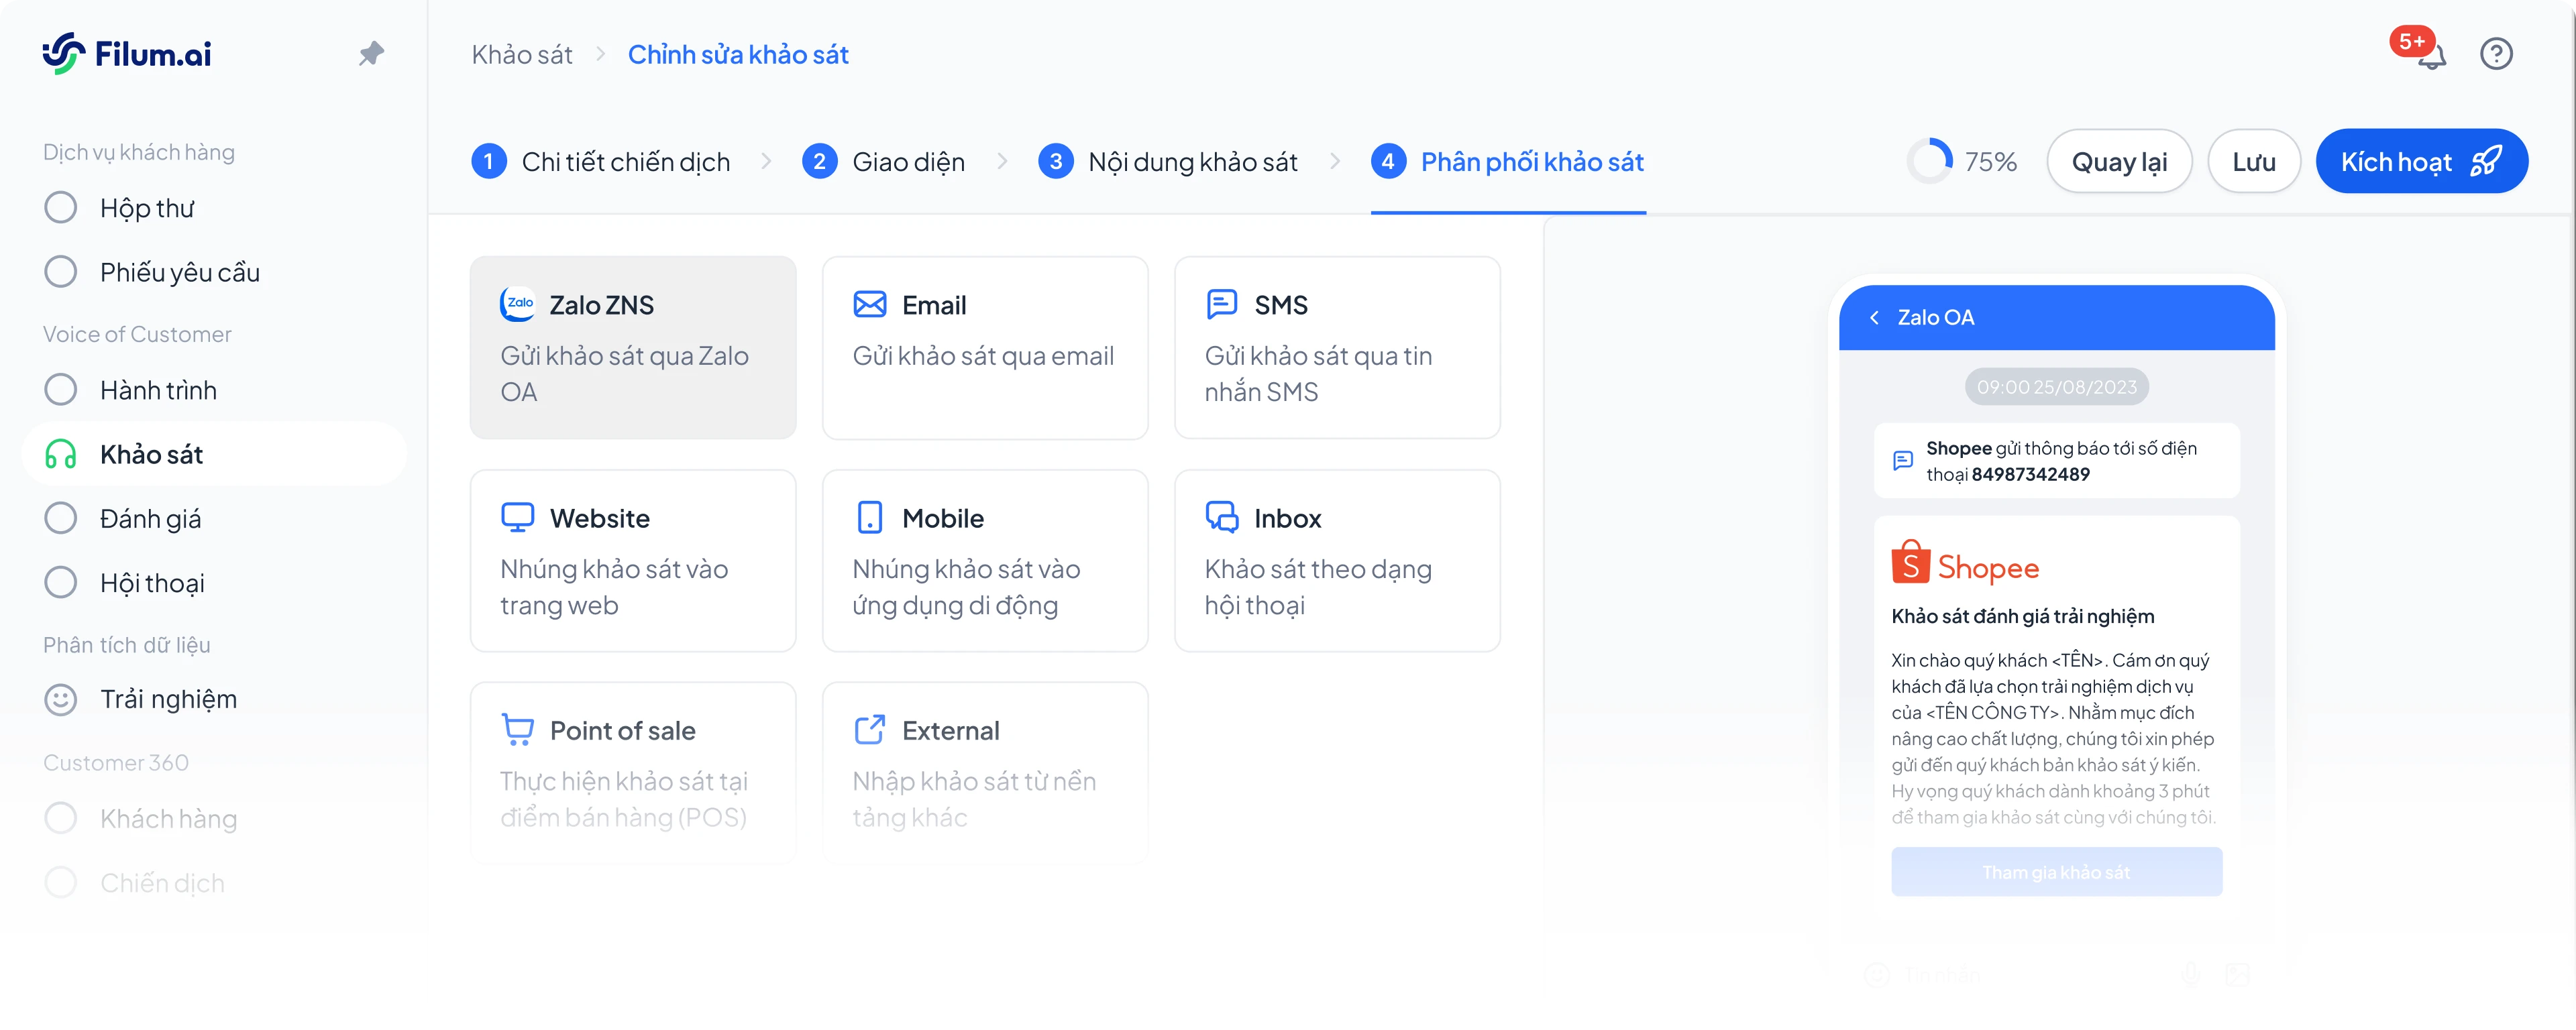Select Point of sale cart icon
Image resolution: width=2576 pixels, height=1030 pixels.
[x=517, y=730]
